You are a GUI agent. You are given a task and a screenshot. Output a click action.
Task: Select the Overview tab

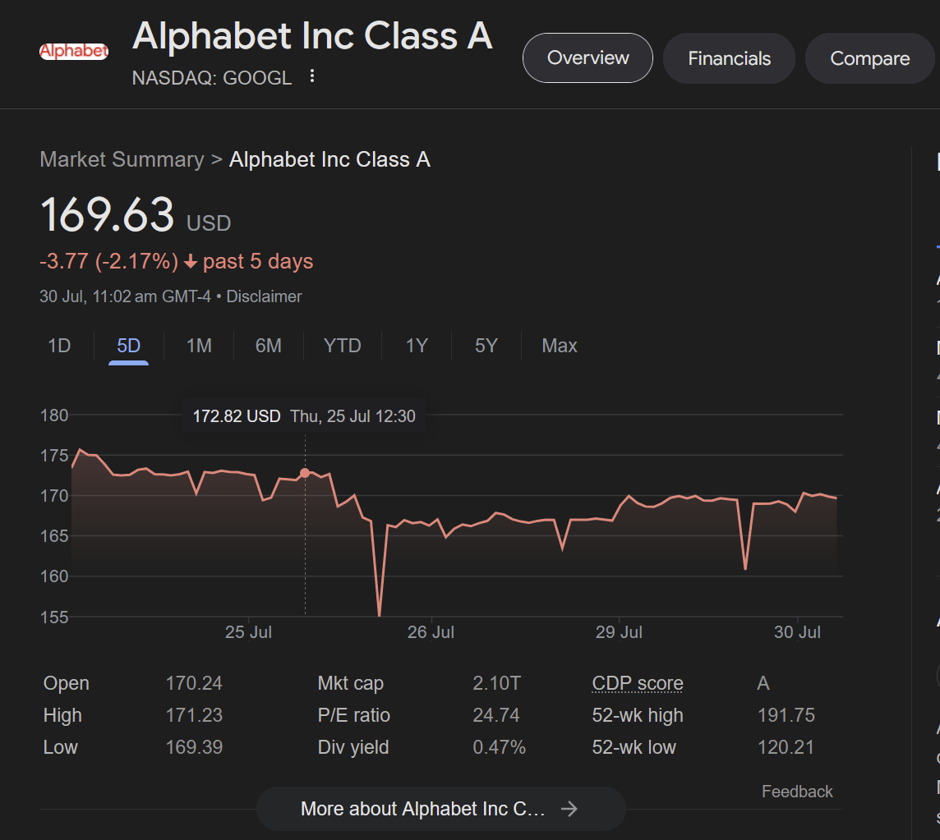(587, 58)
